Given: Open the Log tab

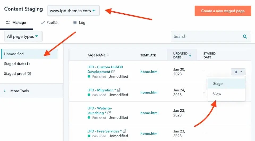Looking at the screenshot, I should 79,23.
